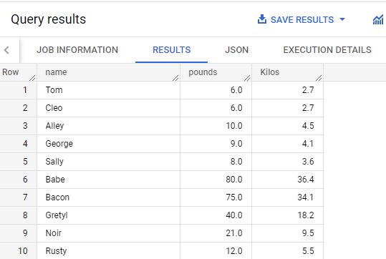
Task: Open the Job Information tab
Action: pyautogui.click(x=77, y=50)
